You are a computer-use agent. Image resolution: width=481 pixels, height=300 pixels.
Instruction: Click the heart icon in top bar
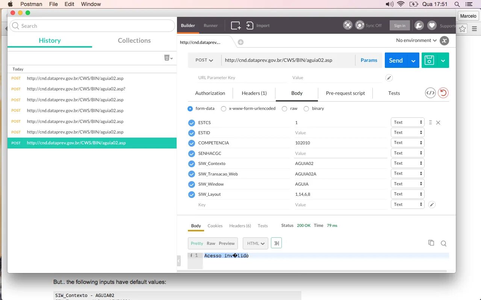tap(432, 25)
